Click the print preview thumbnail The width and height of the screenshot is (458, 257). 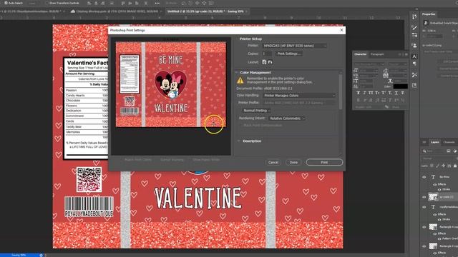[171, 84]
